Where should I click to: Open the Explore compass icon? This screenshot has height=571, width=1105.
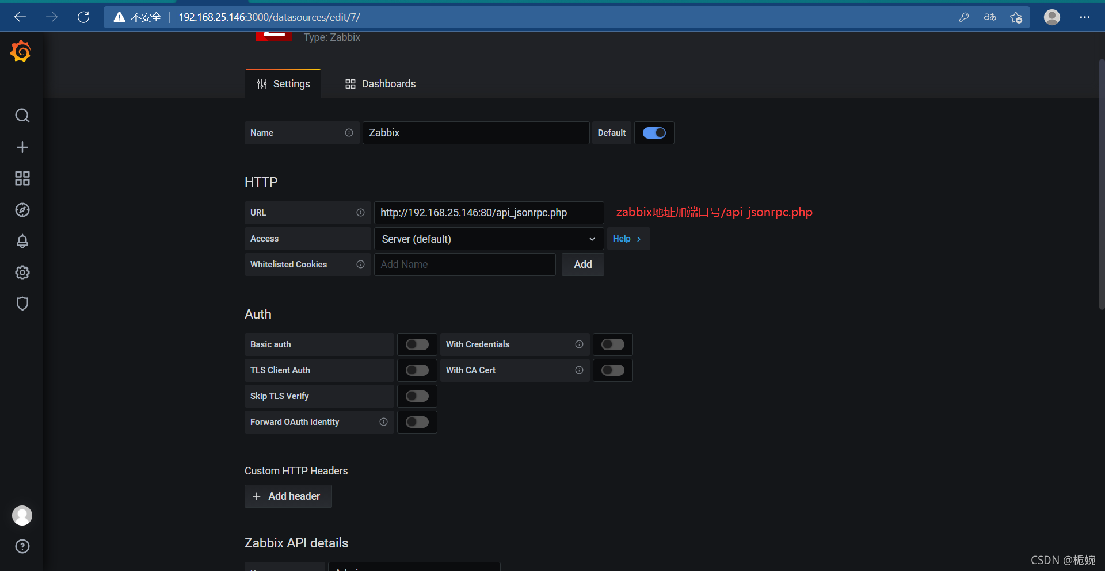pyautogui.click(x=22, y=210)
